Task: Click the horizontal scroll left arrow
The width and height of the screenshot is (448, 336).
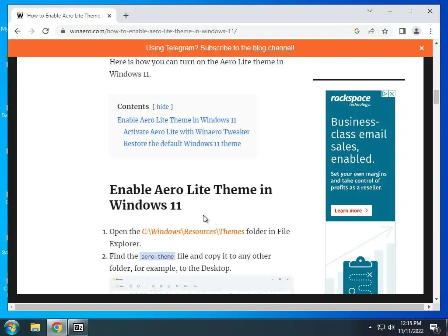Action: [11, 307]
